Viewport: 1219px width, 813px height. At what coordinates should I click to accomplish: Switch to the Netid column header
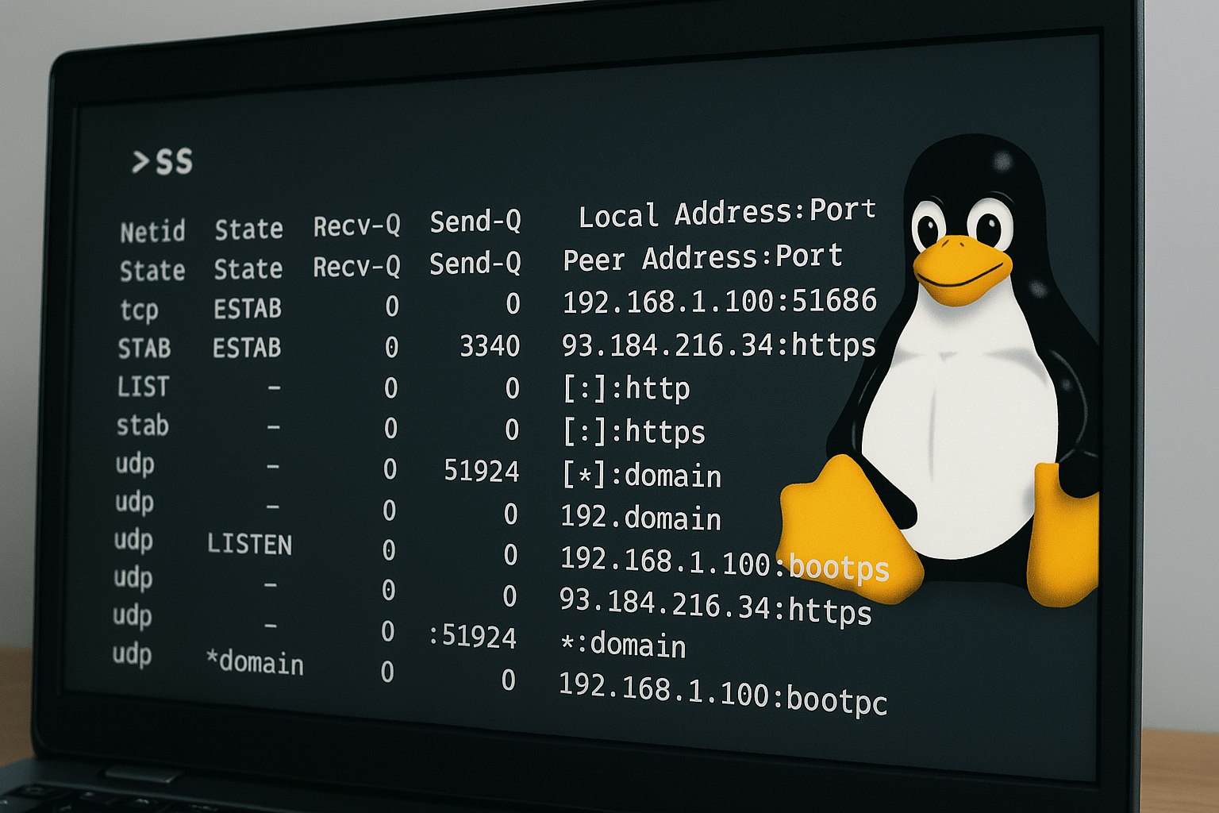[153, 231]
